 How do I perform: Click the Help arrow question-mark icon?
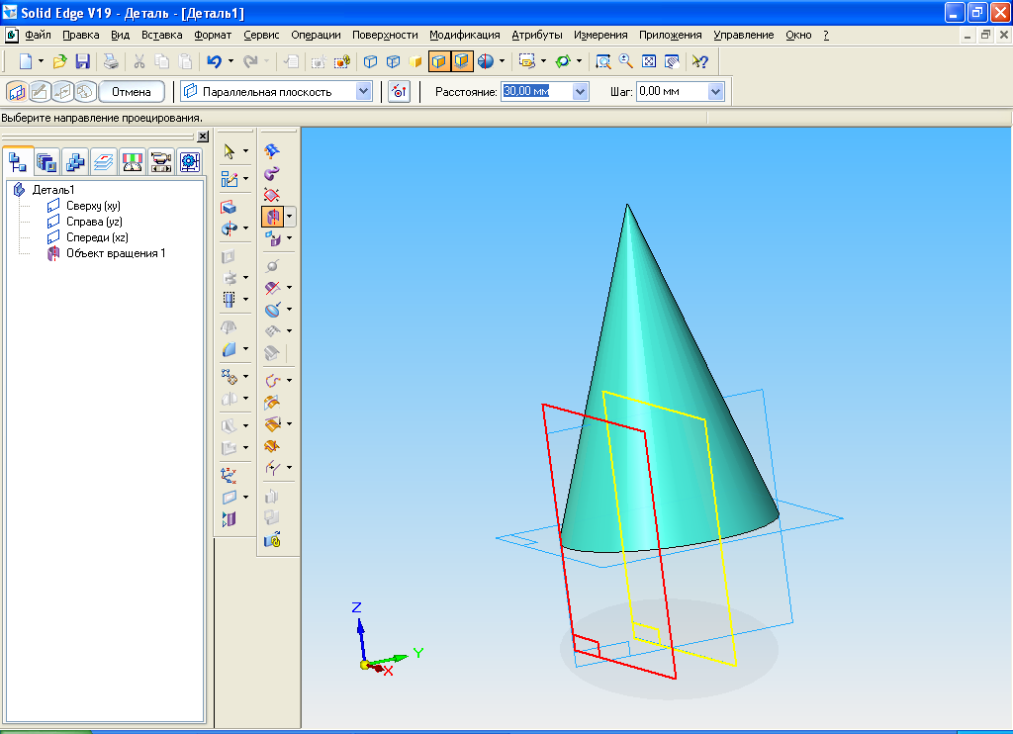pos(699,61)
